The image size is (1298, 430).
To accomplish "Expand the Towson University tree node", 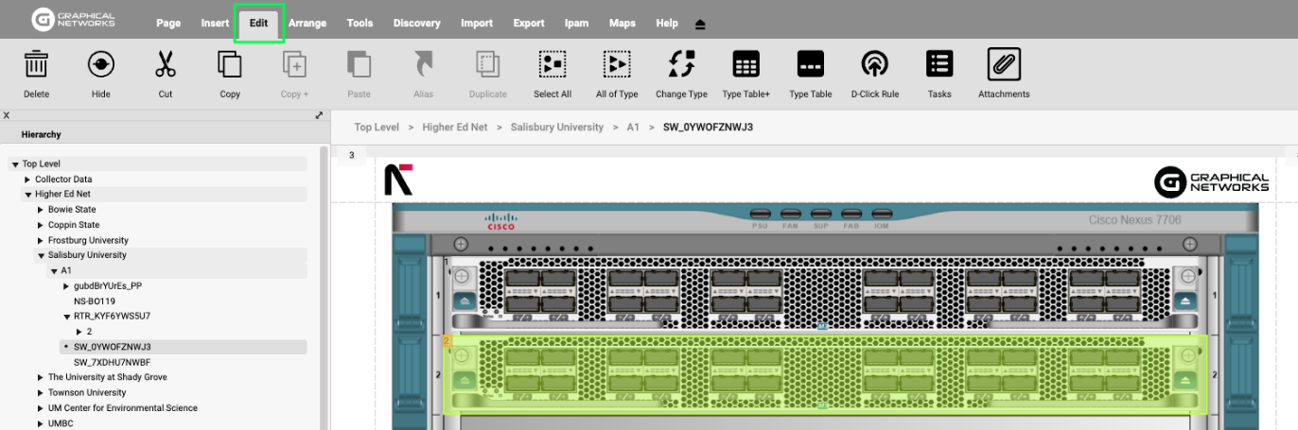I will coord(41,393).
